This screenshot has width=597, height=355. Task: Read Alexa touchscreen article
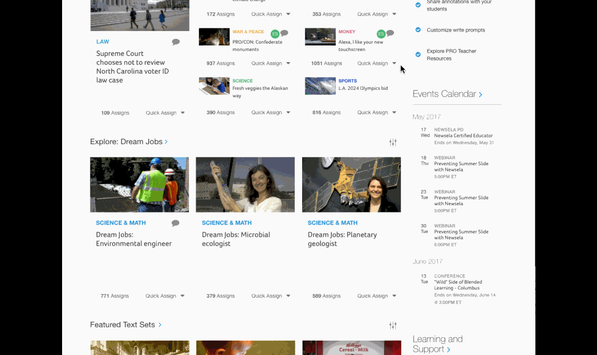coord(360,45)
